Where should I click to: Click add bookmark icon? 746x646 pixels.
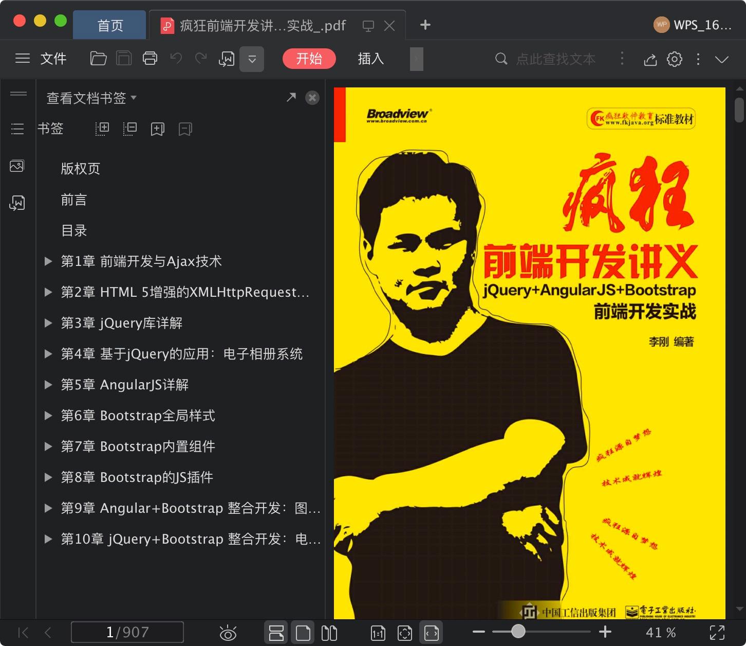pos(158,129)
